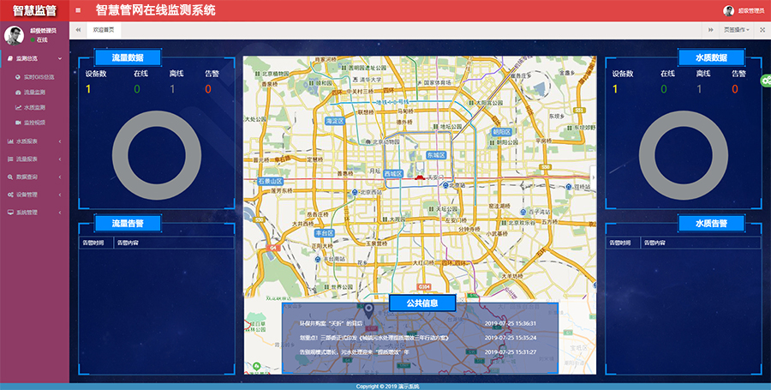Open 流量监测 in the sidebar
This screenshot has height=390, width=771.
click(34, 93)
